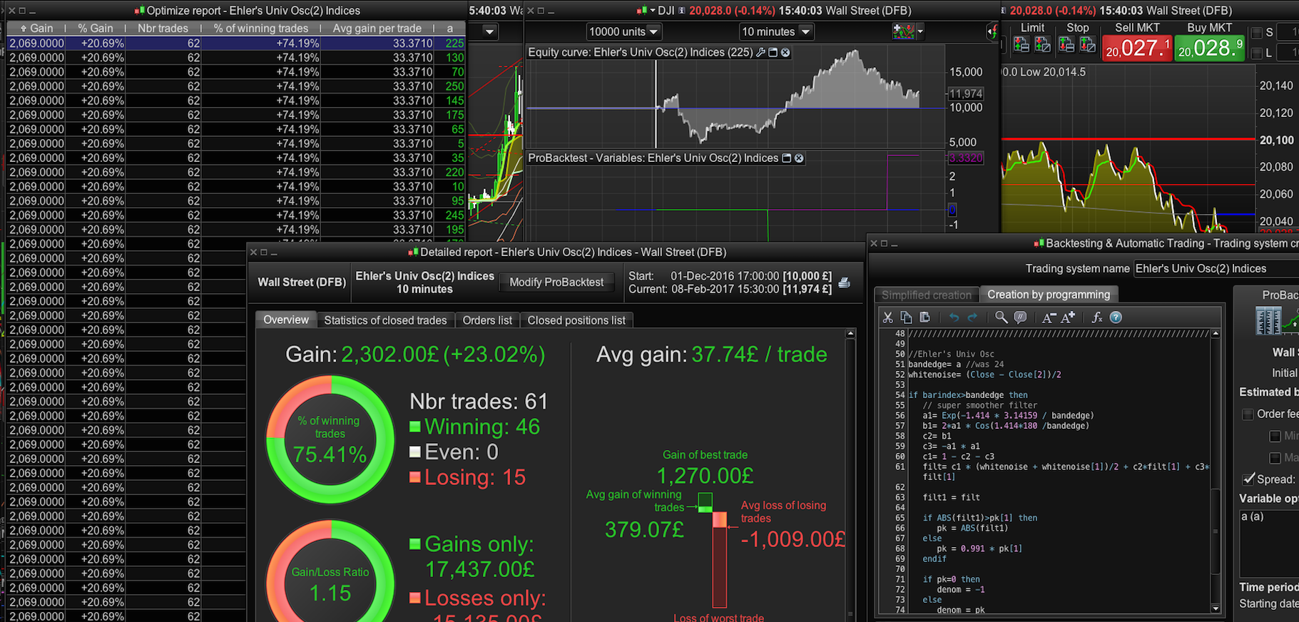Image resolution: width=1299 pixels, height=622 pixels.
Task: Toggle the Min checkbox under Order fee
Action: (1275, 436)
